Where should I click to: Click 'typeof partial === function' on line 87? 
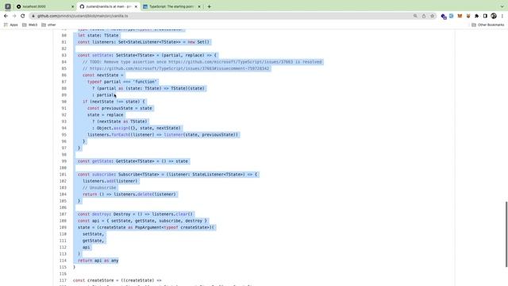(x=122, y=82)
